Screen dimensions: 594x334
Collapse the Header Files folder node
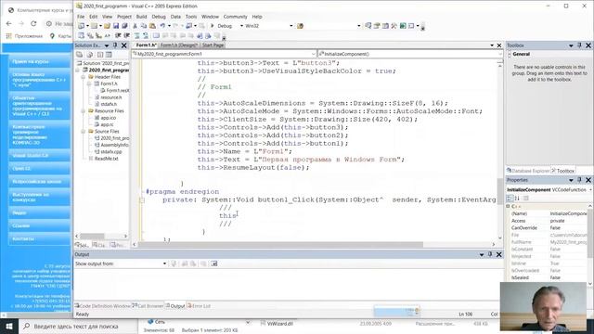[x=83, y=77]
